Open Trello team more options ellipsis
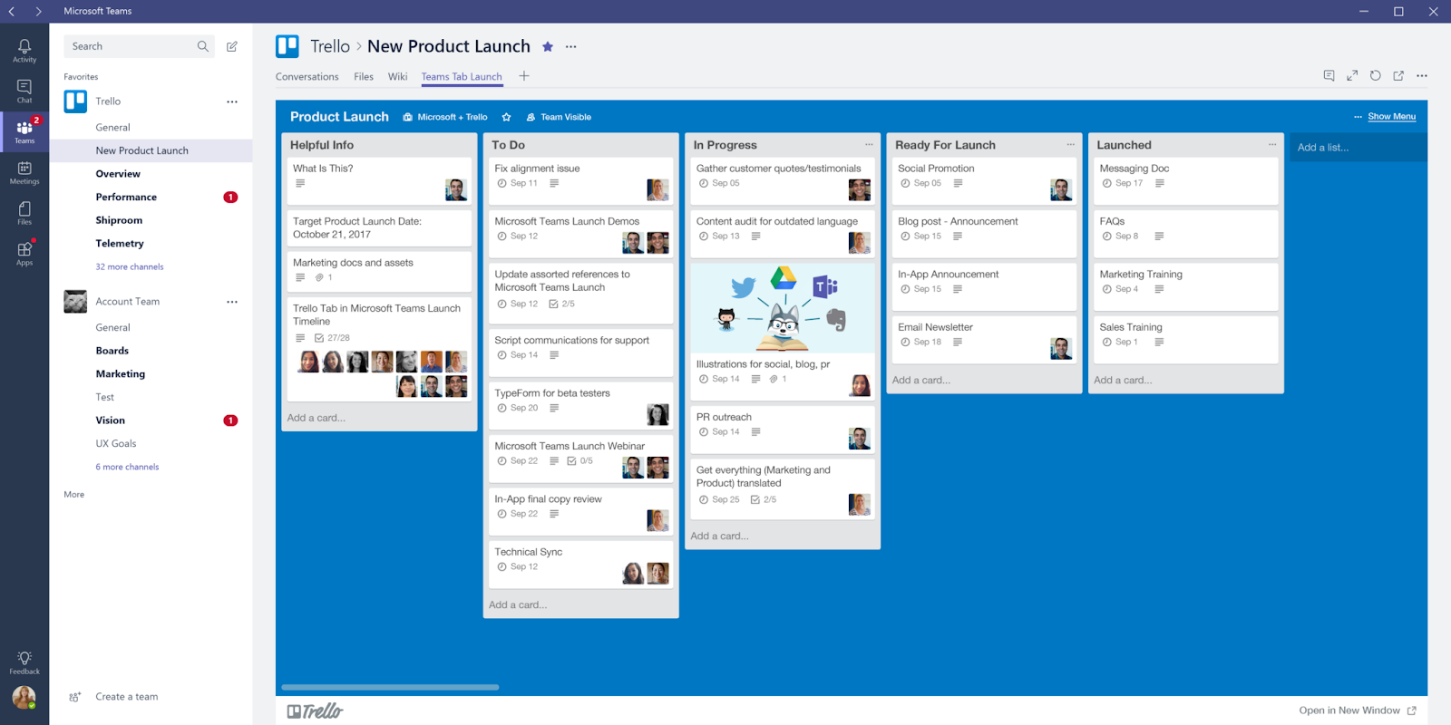Screen dimensions: 1451x725 (232, 101)
